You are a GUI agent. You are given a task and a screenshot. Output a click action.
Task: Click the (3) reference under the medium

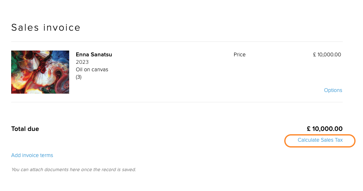click(x=79, y=77)
